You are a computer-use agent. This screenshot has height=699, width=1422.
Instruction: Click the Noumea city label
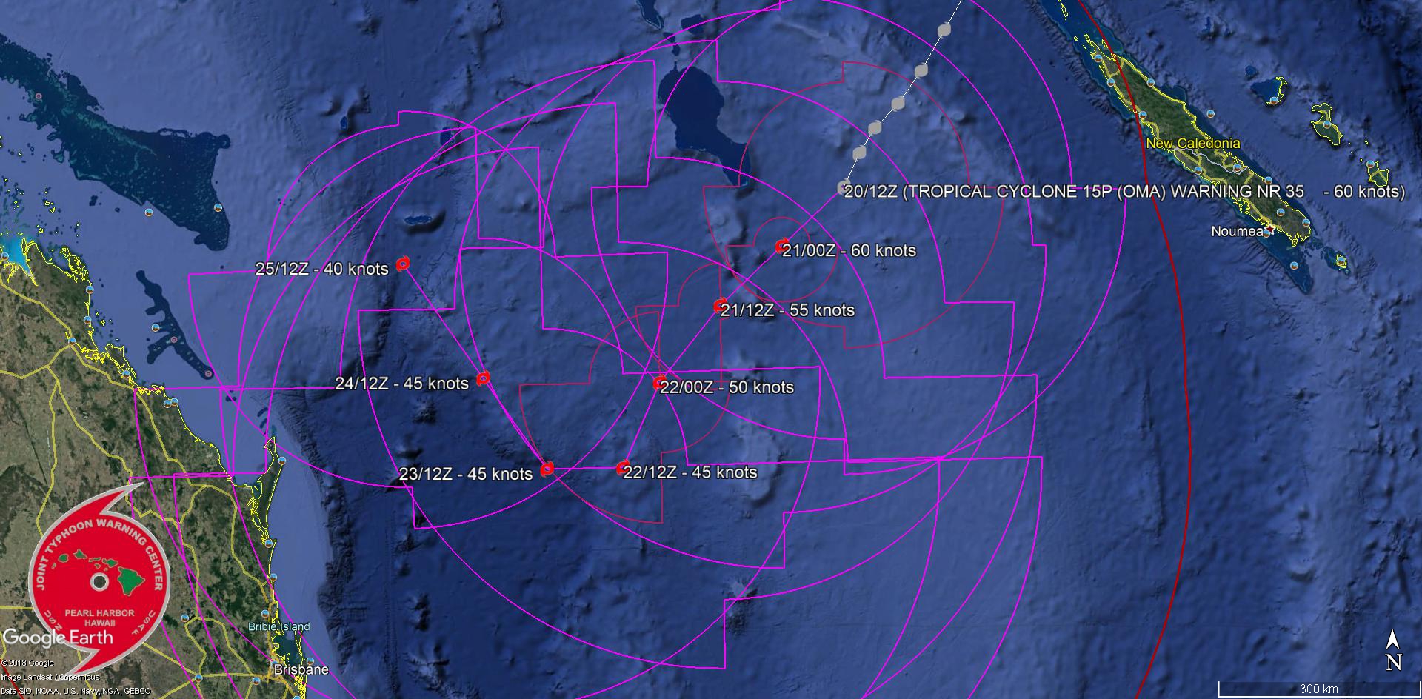click(x=1237, y=232)
